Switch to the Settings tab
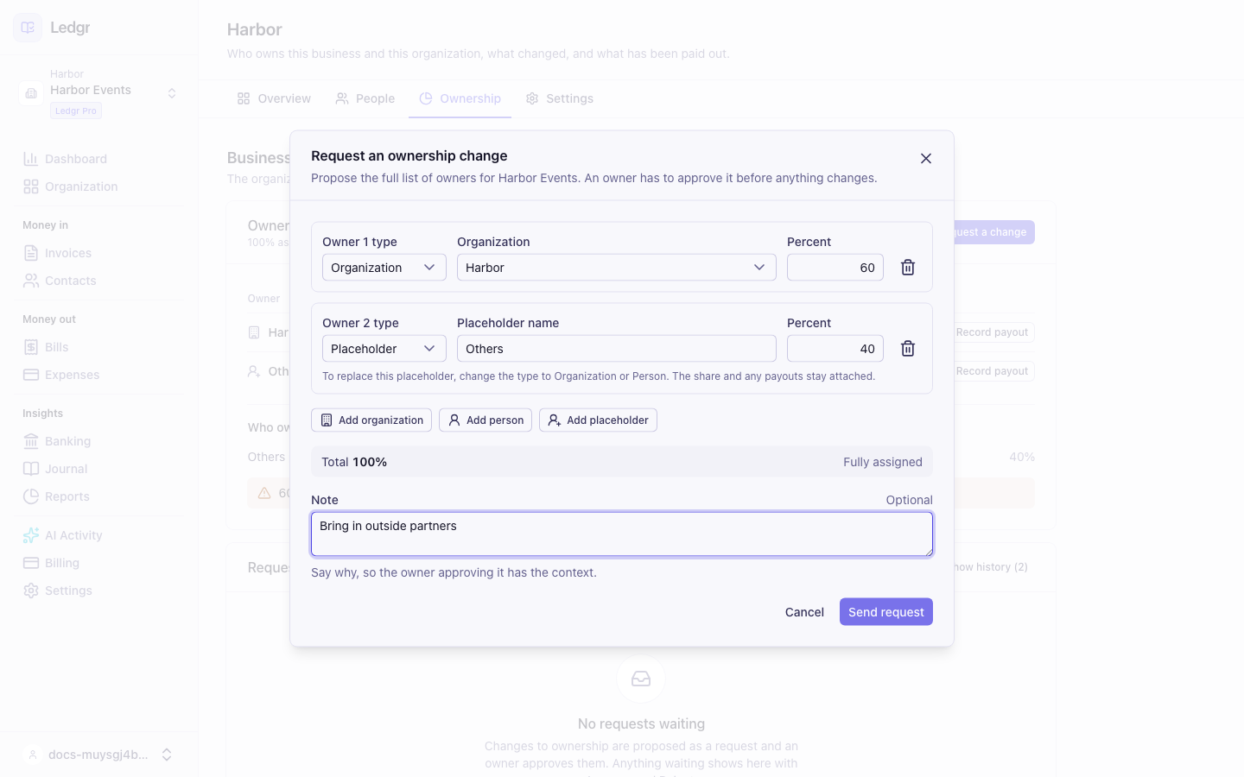Viewport: 1244px width, 777px height. (x=560, y=98)
